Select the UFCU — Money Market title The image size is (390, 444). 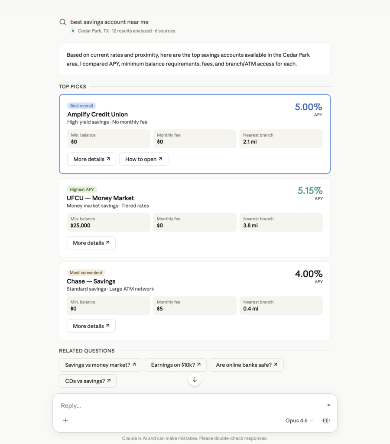pos(101,198)
